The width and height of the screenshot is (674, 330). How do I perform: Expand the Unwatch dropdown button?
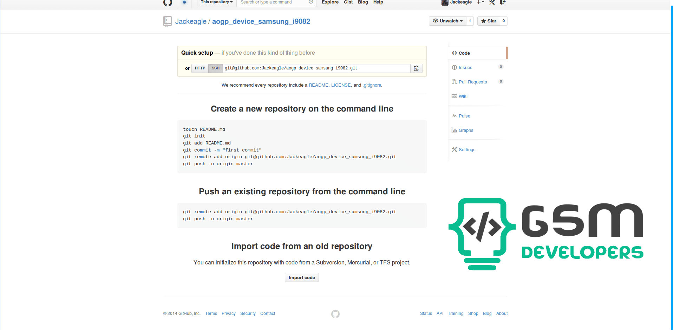pos(447,21)
